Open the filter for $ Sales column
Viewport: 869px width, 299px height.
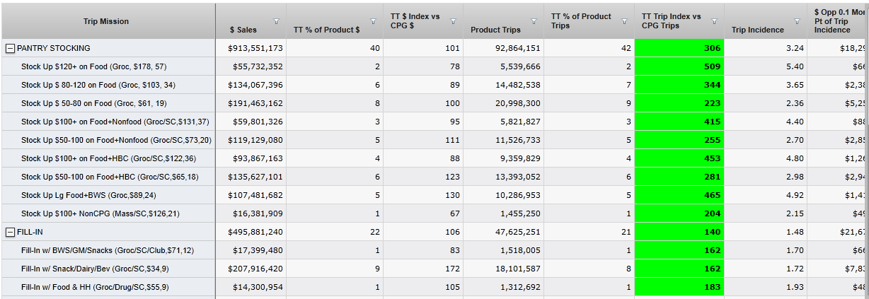pyautogui.click(x=277, y=20)
